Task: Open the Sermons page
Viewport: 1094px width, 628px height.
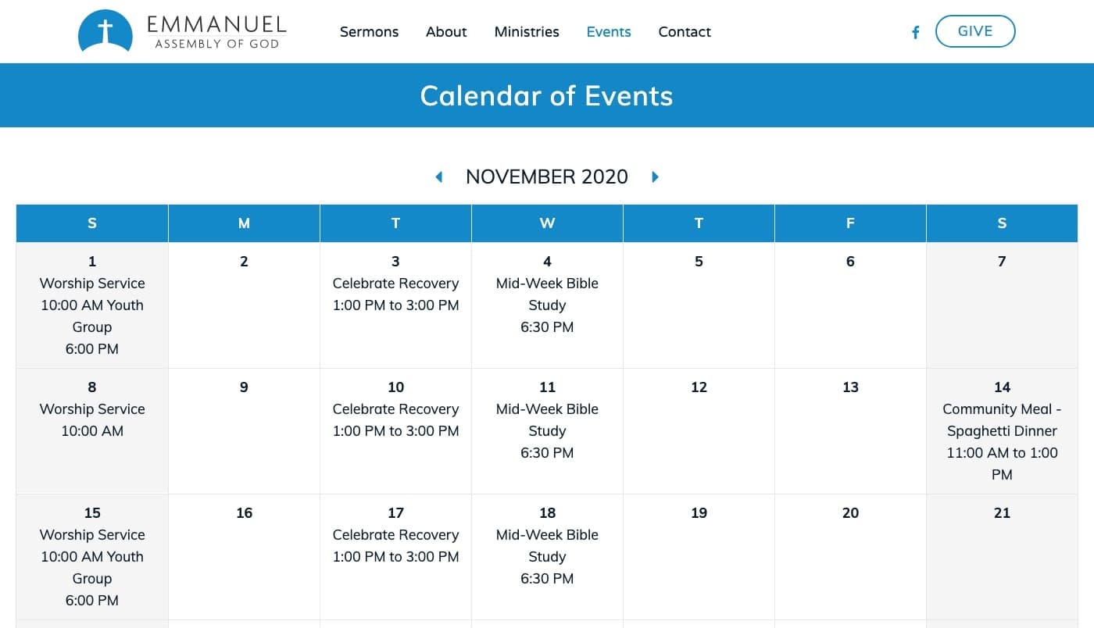Action: 369,32
